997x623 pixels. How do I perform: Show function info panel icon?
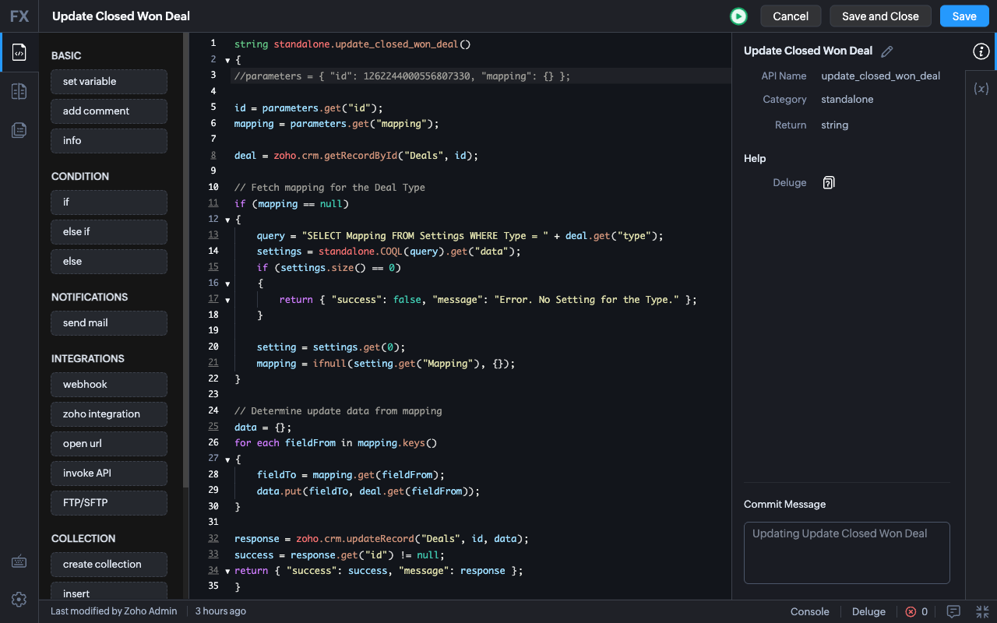point(981,51)
